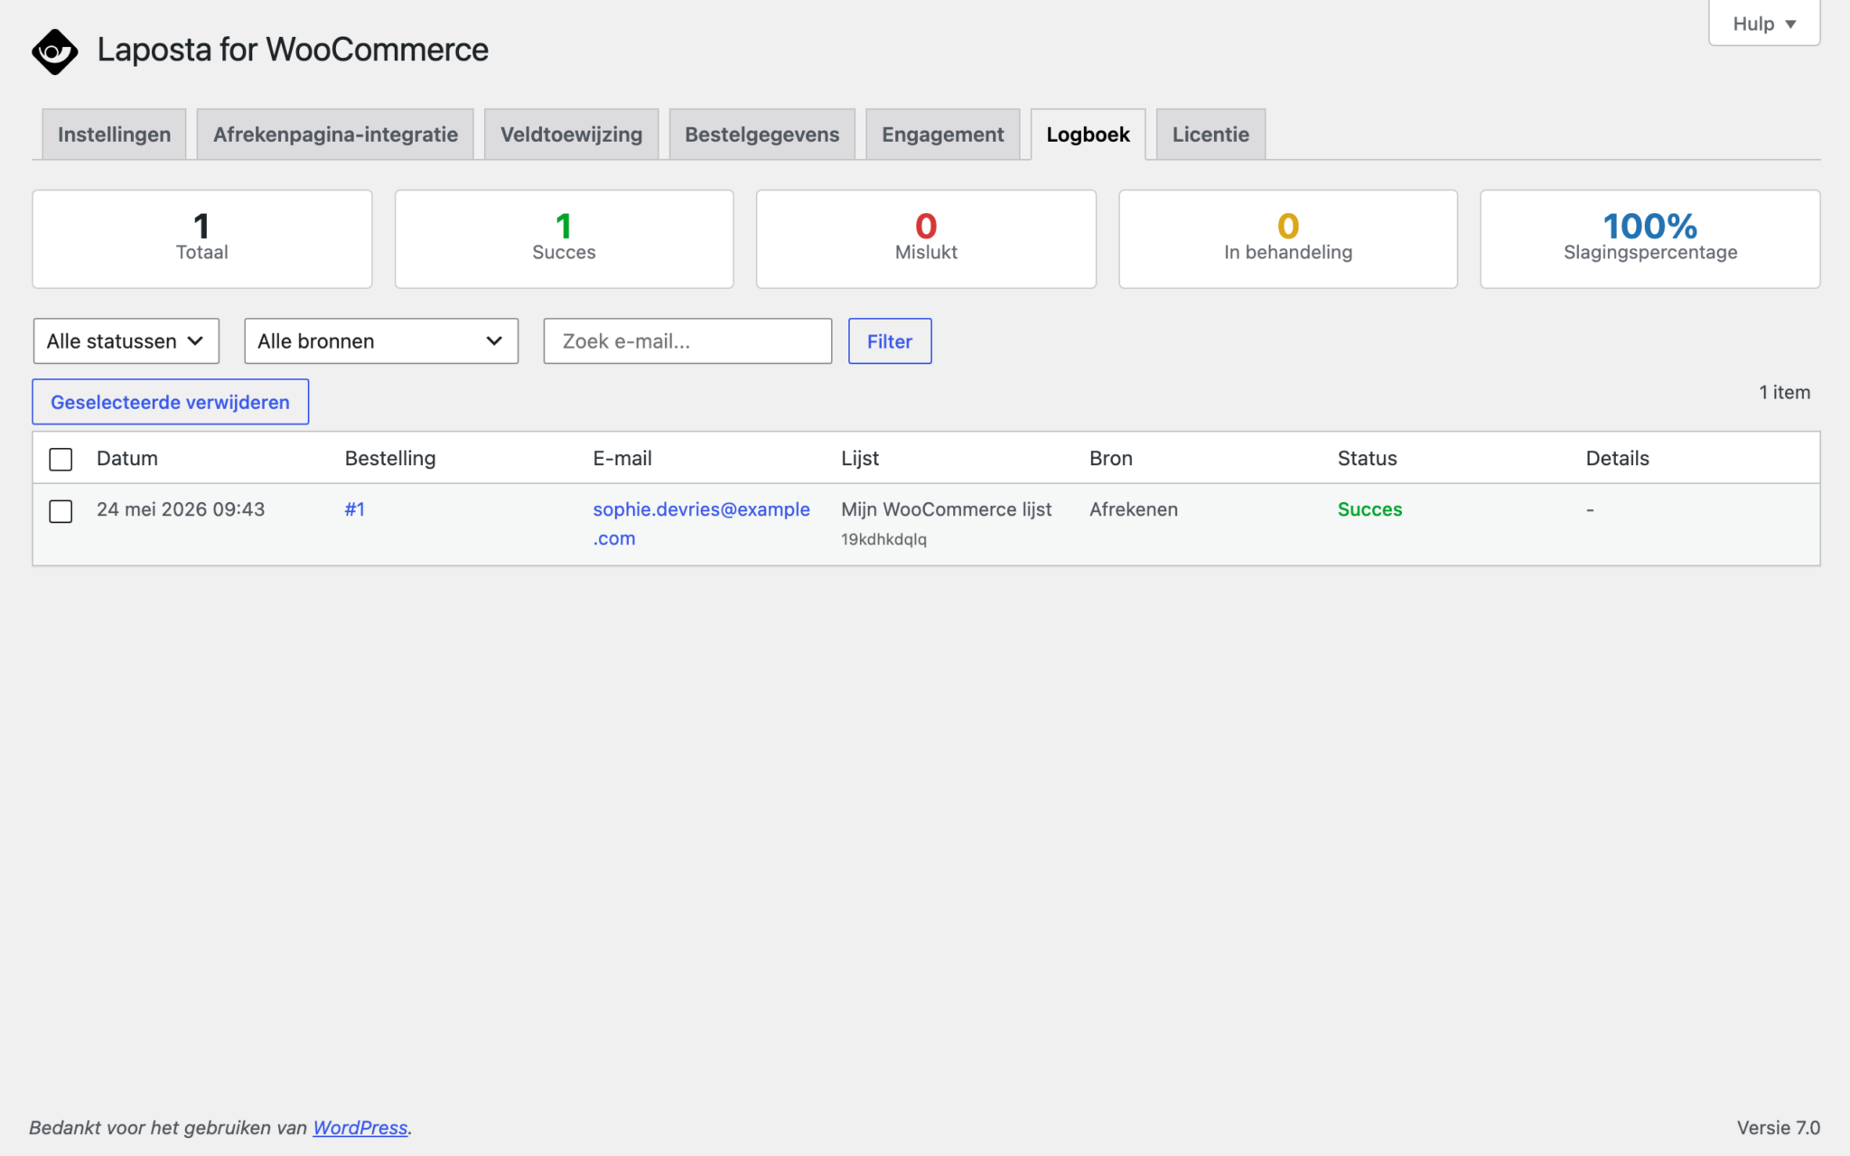Switch to the Instellingen tab

tap(114, 135)
